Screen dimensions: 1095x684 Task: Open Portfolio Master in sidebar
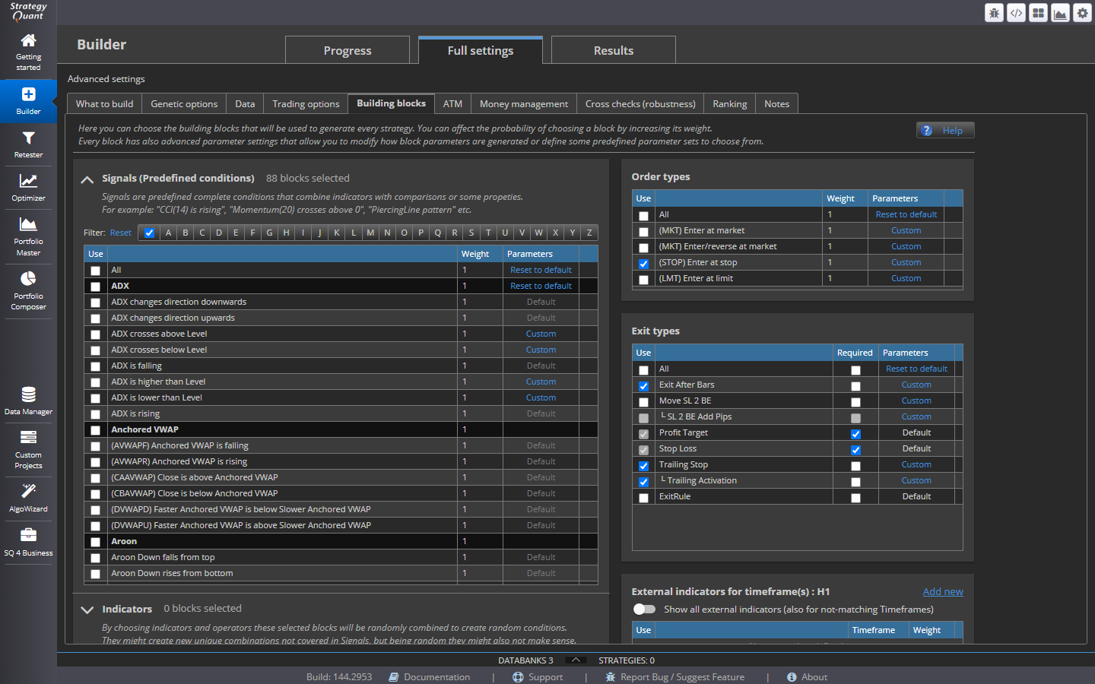point(28,236)
